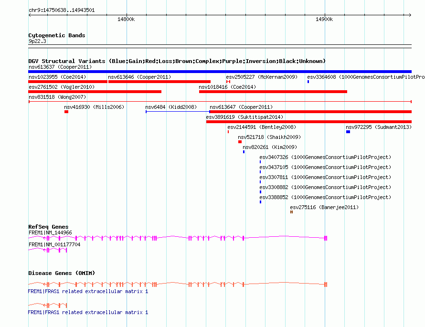Click esv3891619 (Suktitipat2014) variant label
The height and width of the screenshot is (327, 425).
(244, 117)
